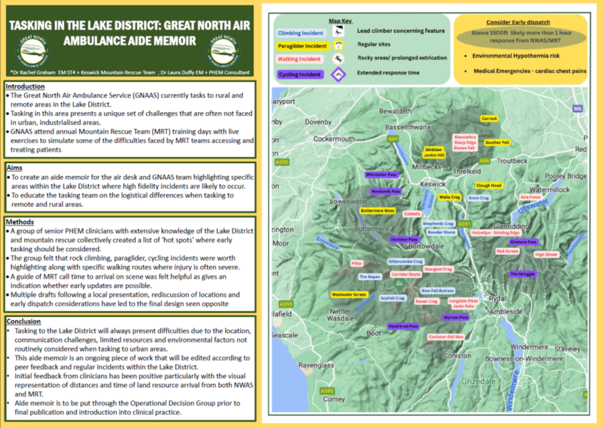Viewport: 603px width, 428px height.
Task: Click the rocky areas walker icon in the map key
Action: click(x=337, y=59)
